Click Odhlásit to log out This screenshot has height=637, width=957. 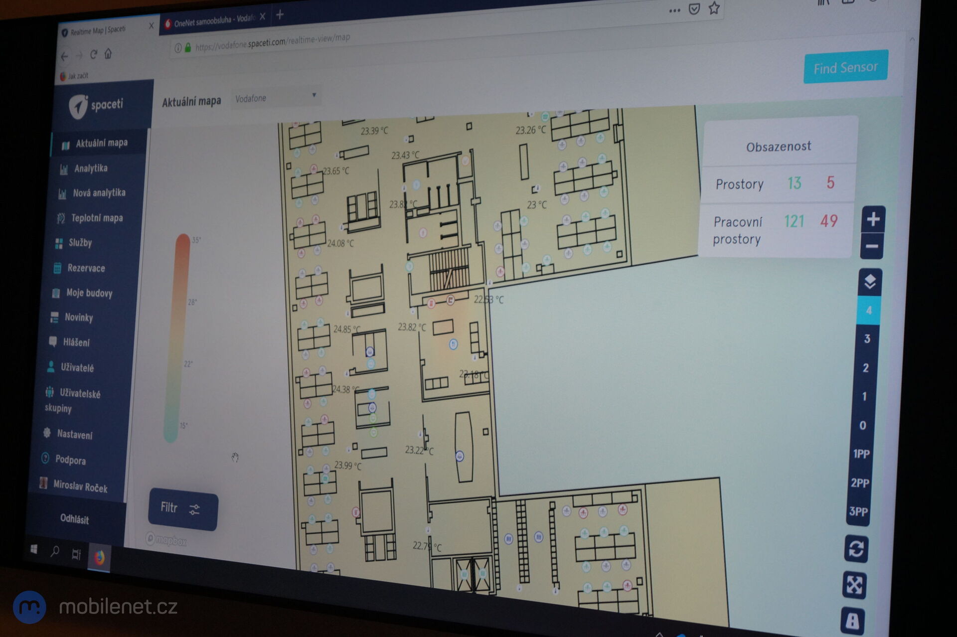(x=74, y=519)
